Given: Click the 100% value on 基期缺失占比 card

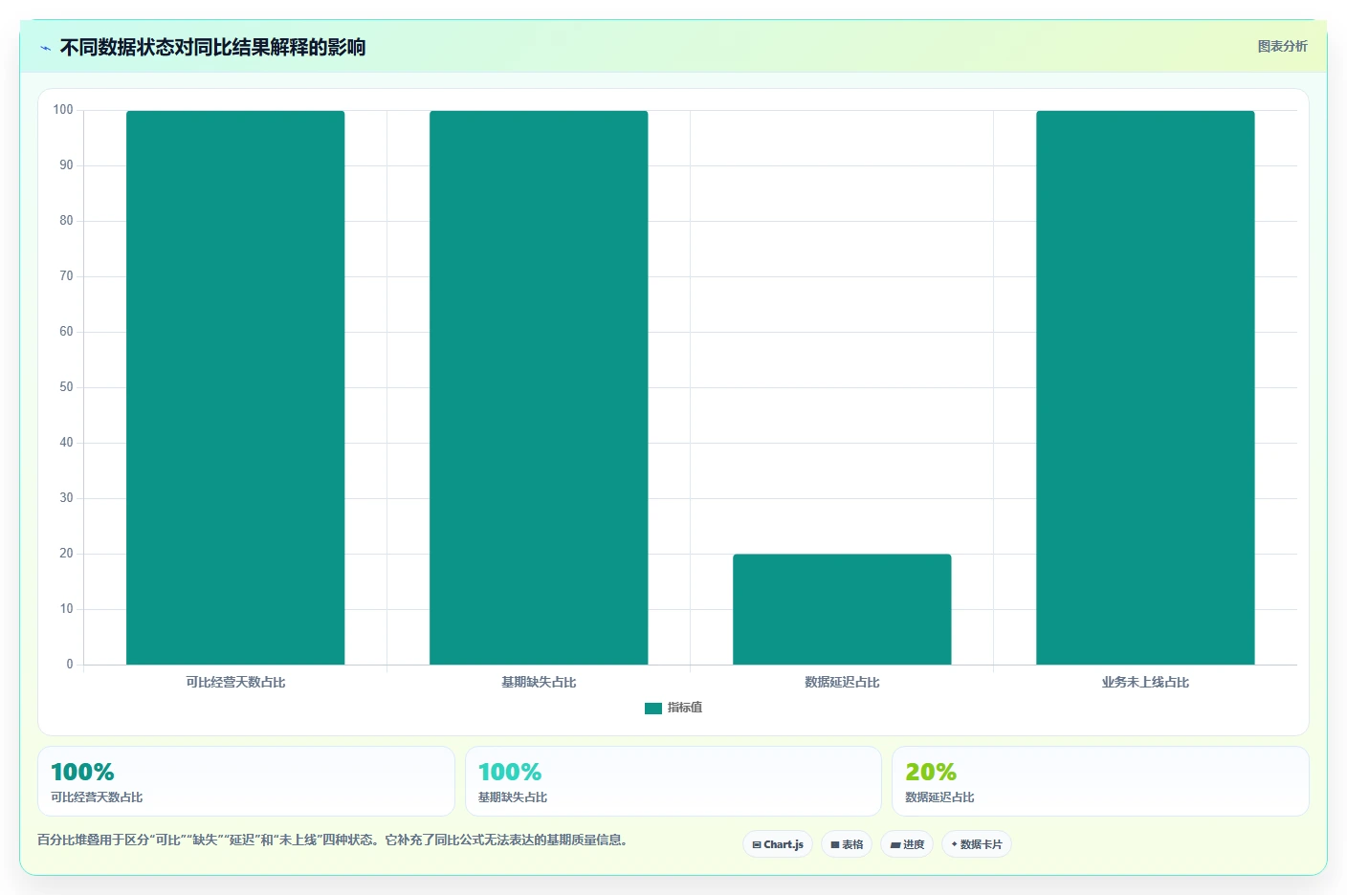Looking at the screenshot, I should click(510, 772).
